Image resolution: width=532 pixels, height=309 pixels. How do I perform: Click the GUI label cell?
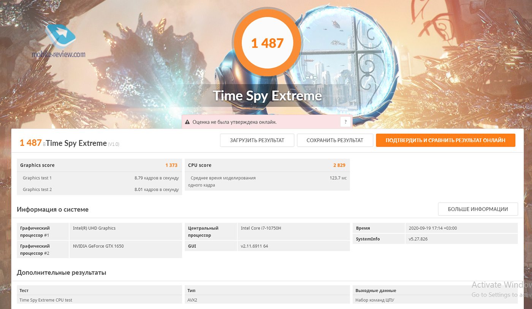click(x=211, y=246)
